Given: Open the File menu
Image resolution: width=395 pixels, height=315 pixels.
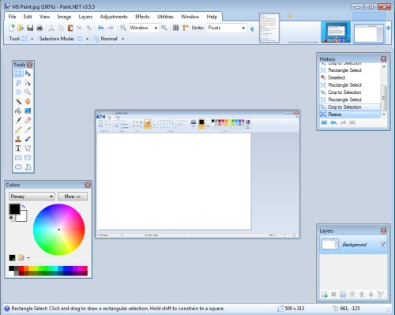Looking at the screenshot, I should click(12, 17).
